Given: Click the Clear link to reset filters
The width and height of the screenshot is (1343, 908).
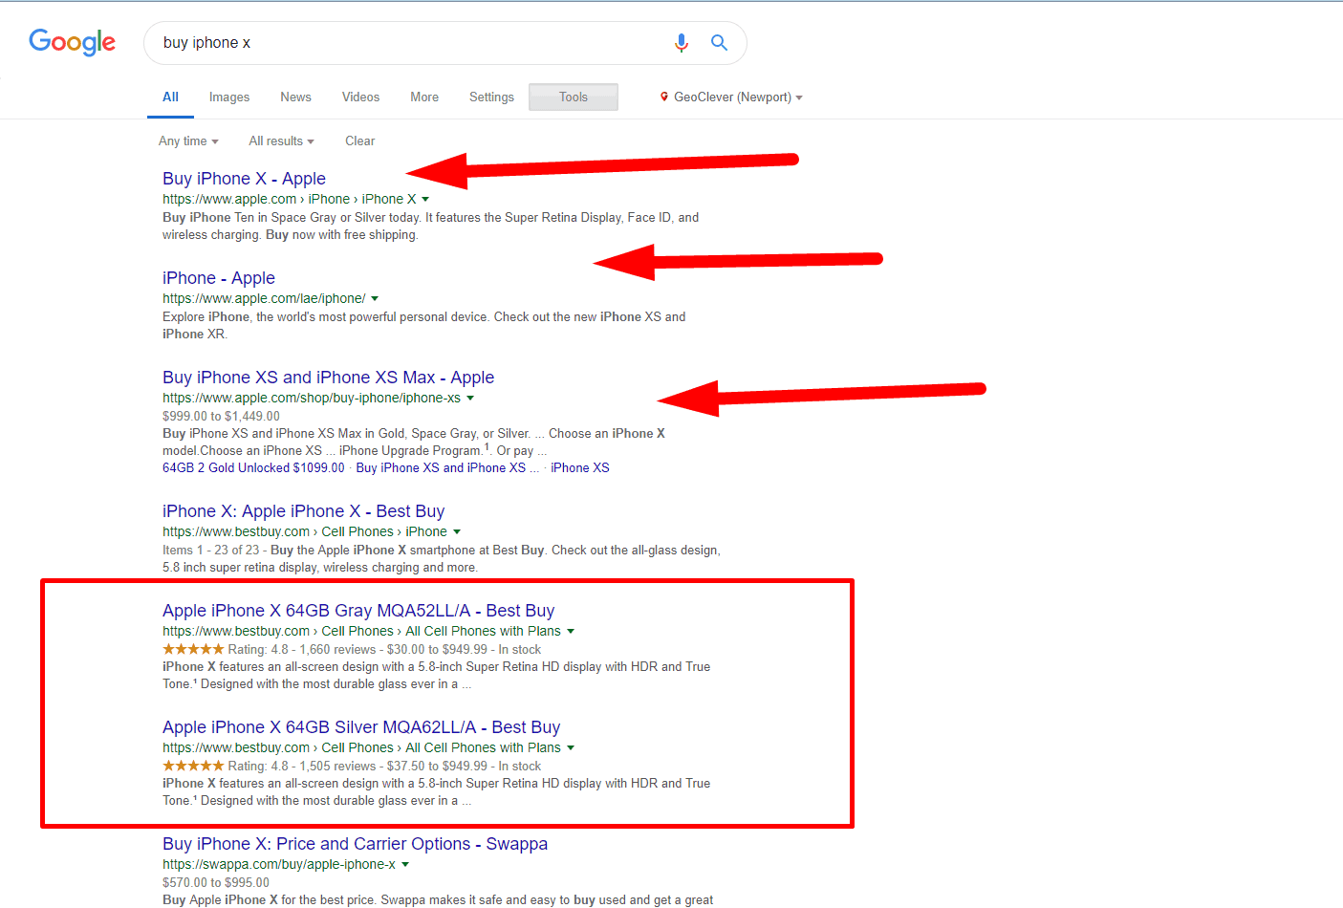Looking at the screenshot, I should click(360, 141).
